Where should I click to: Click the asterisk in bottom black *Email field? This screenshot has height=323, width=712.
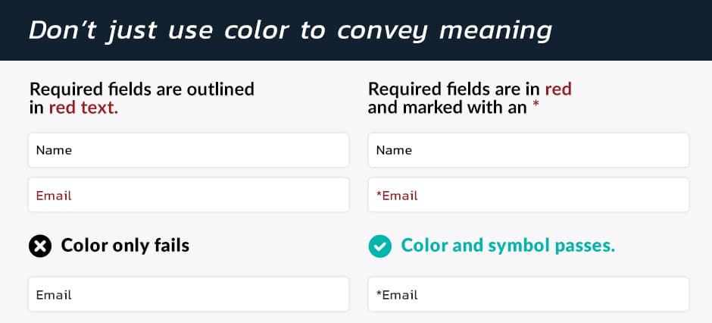[379, 294]
